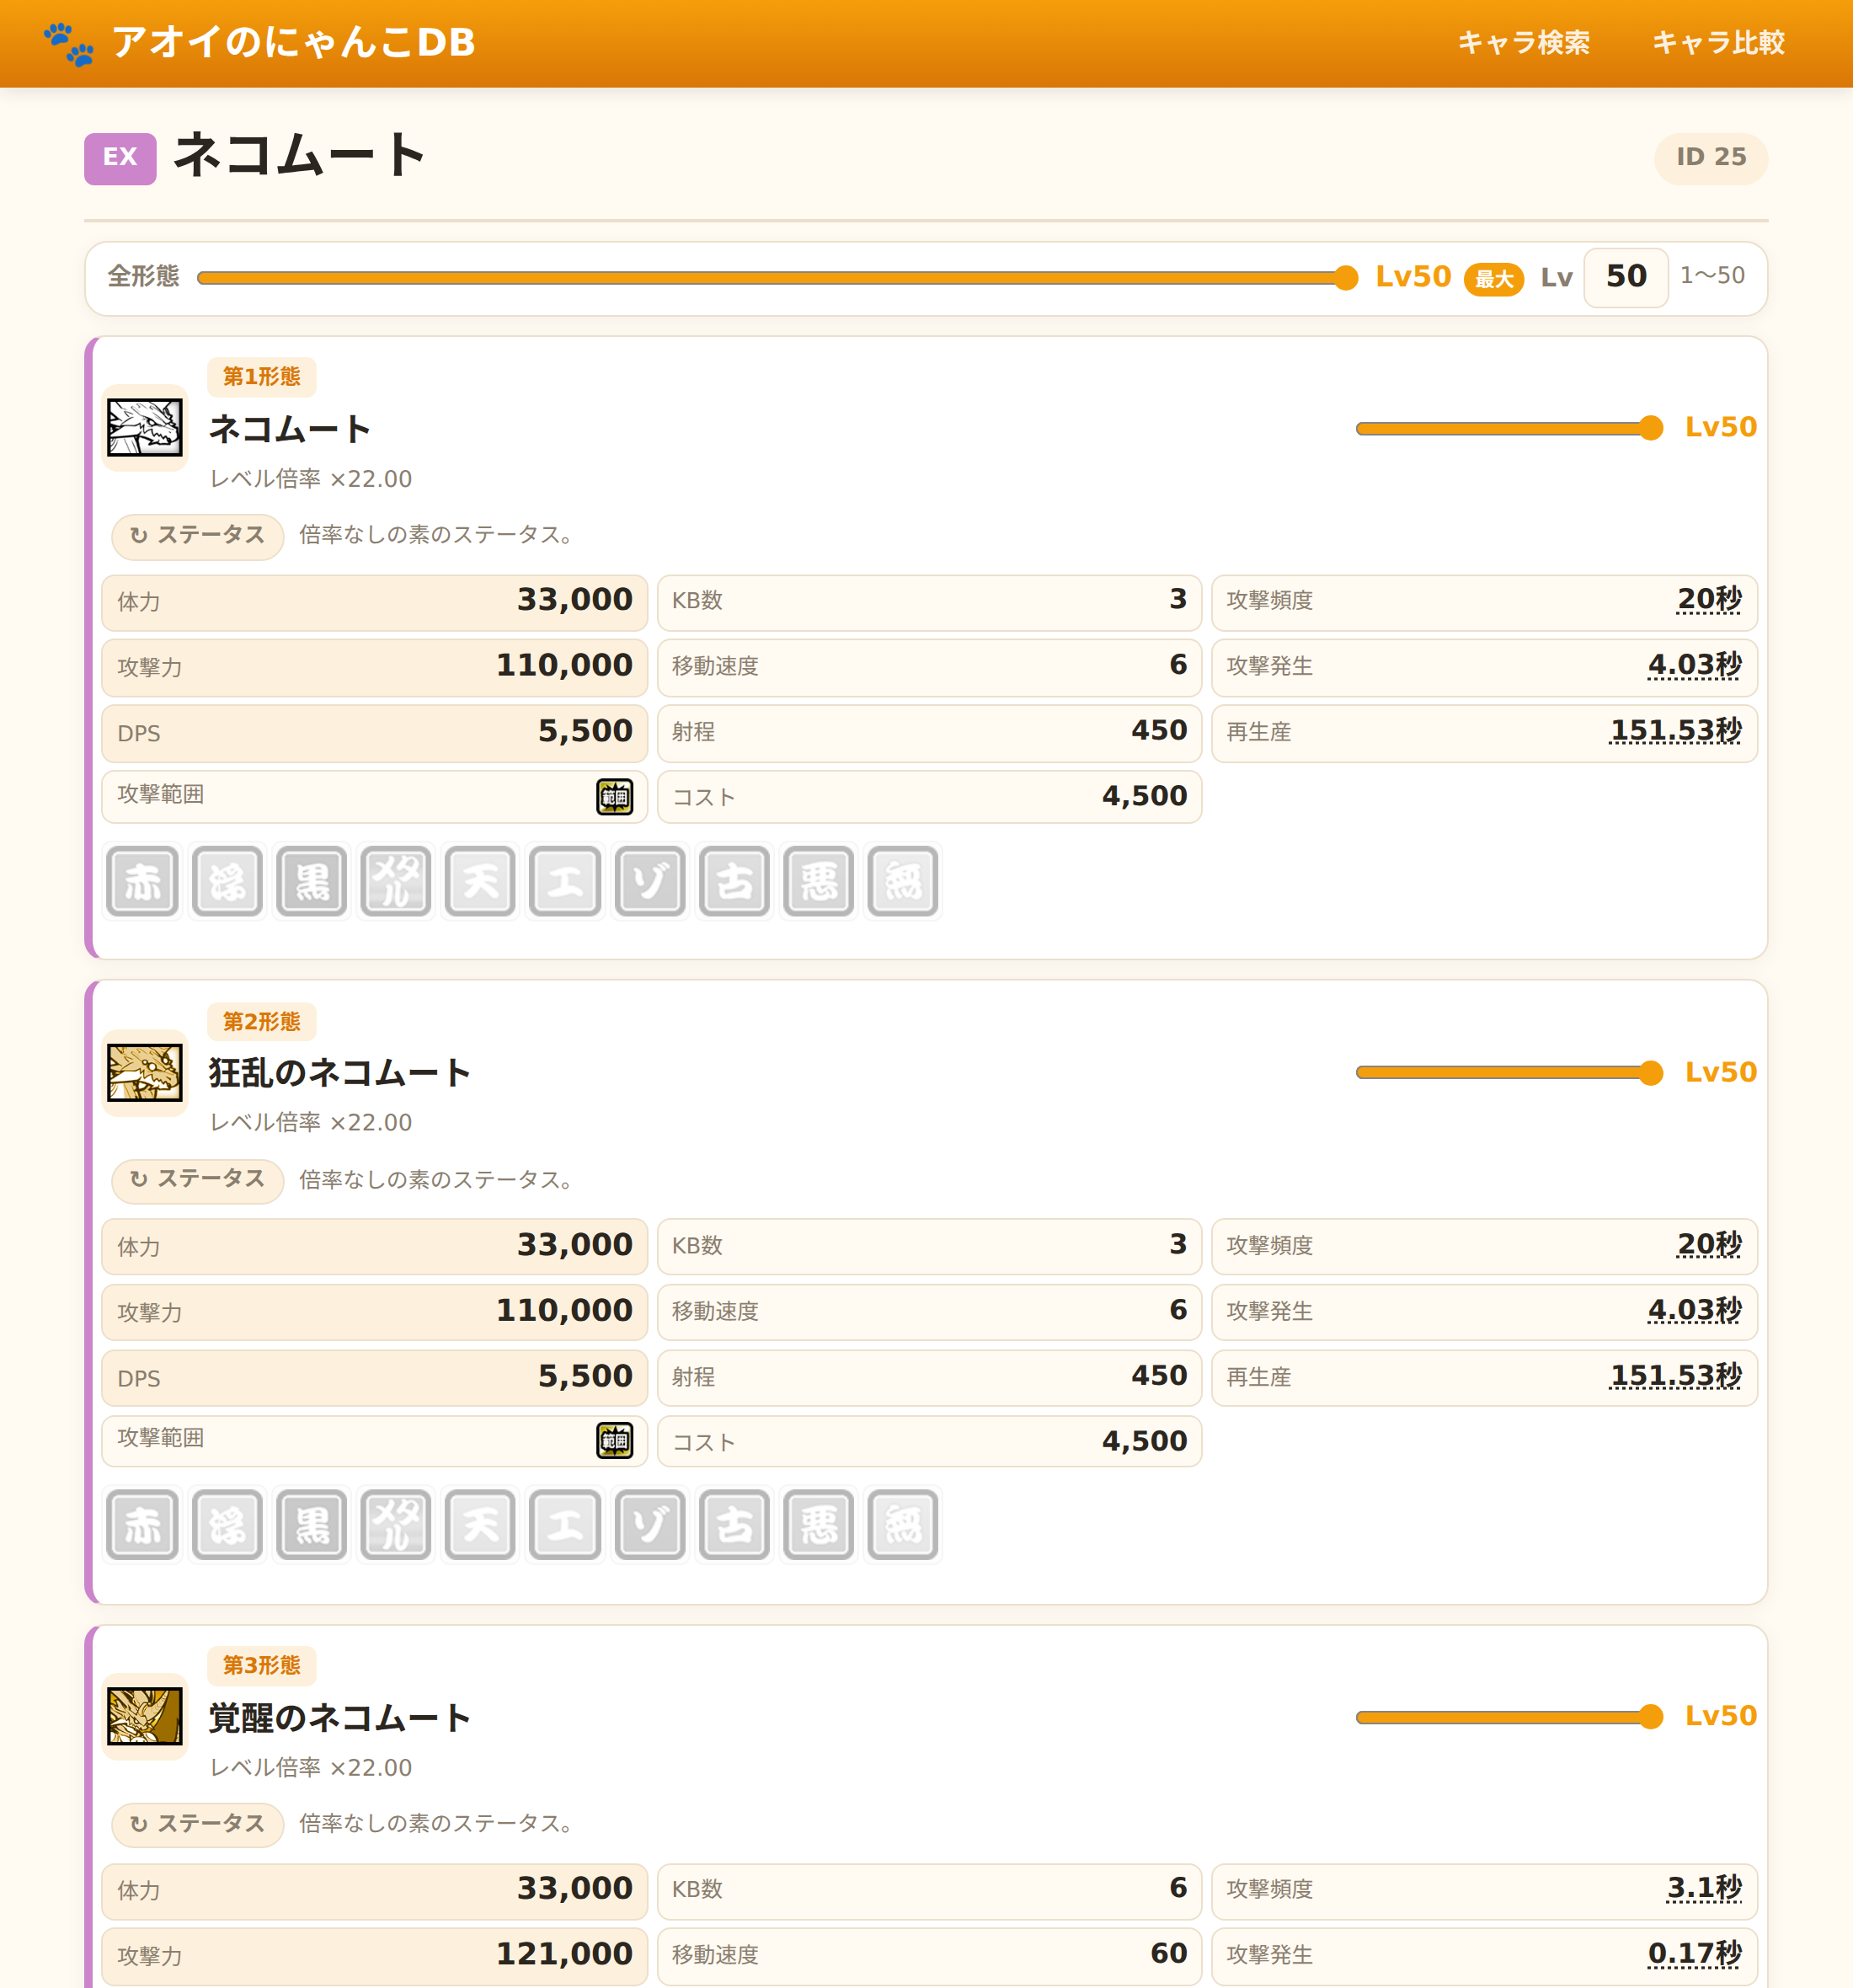Open the キャラ検索 navigation link
1853x1988 pixels.
click(1523, 43)
